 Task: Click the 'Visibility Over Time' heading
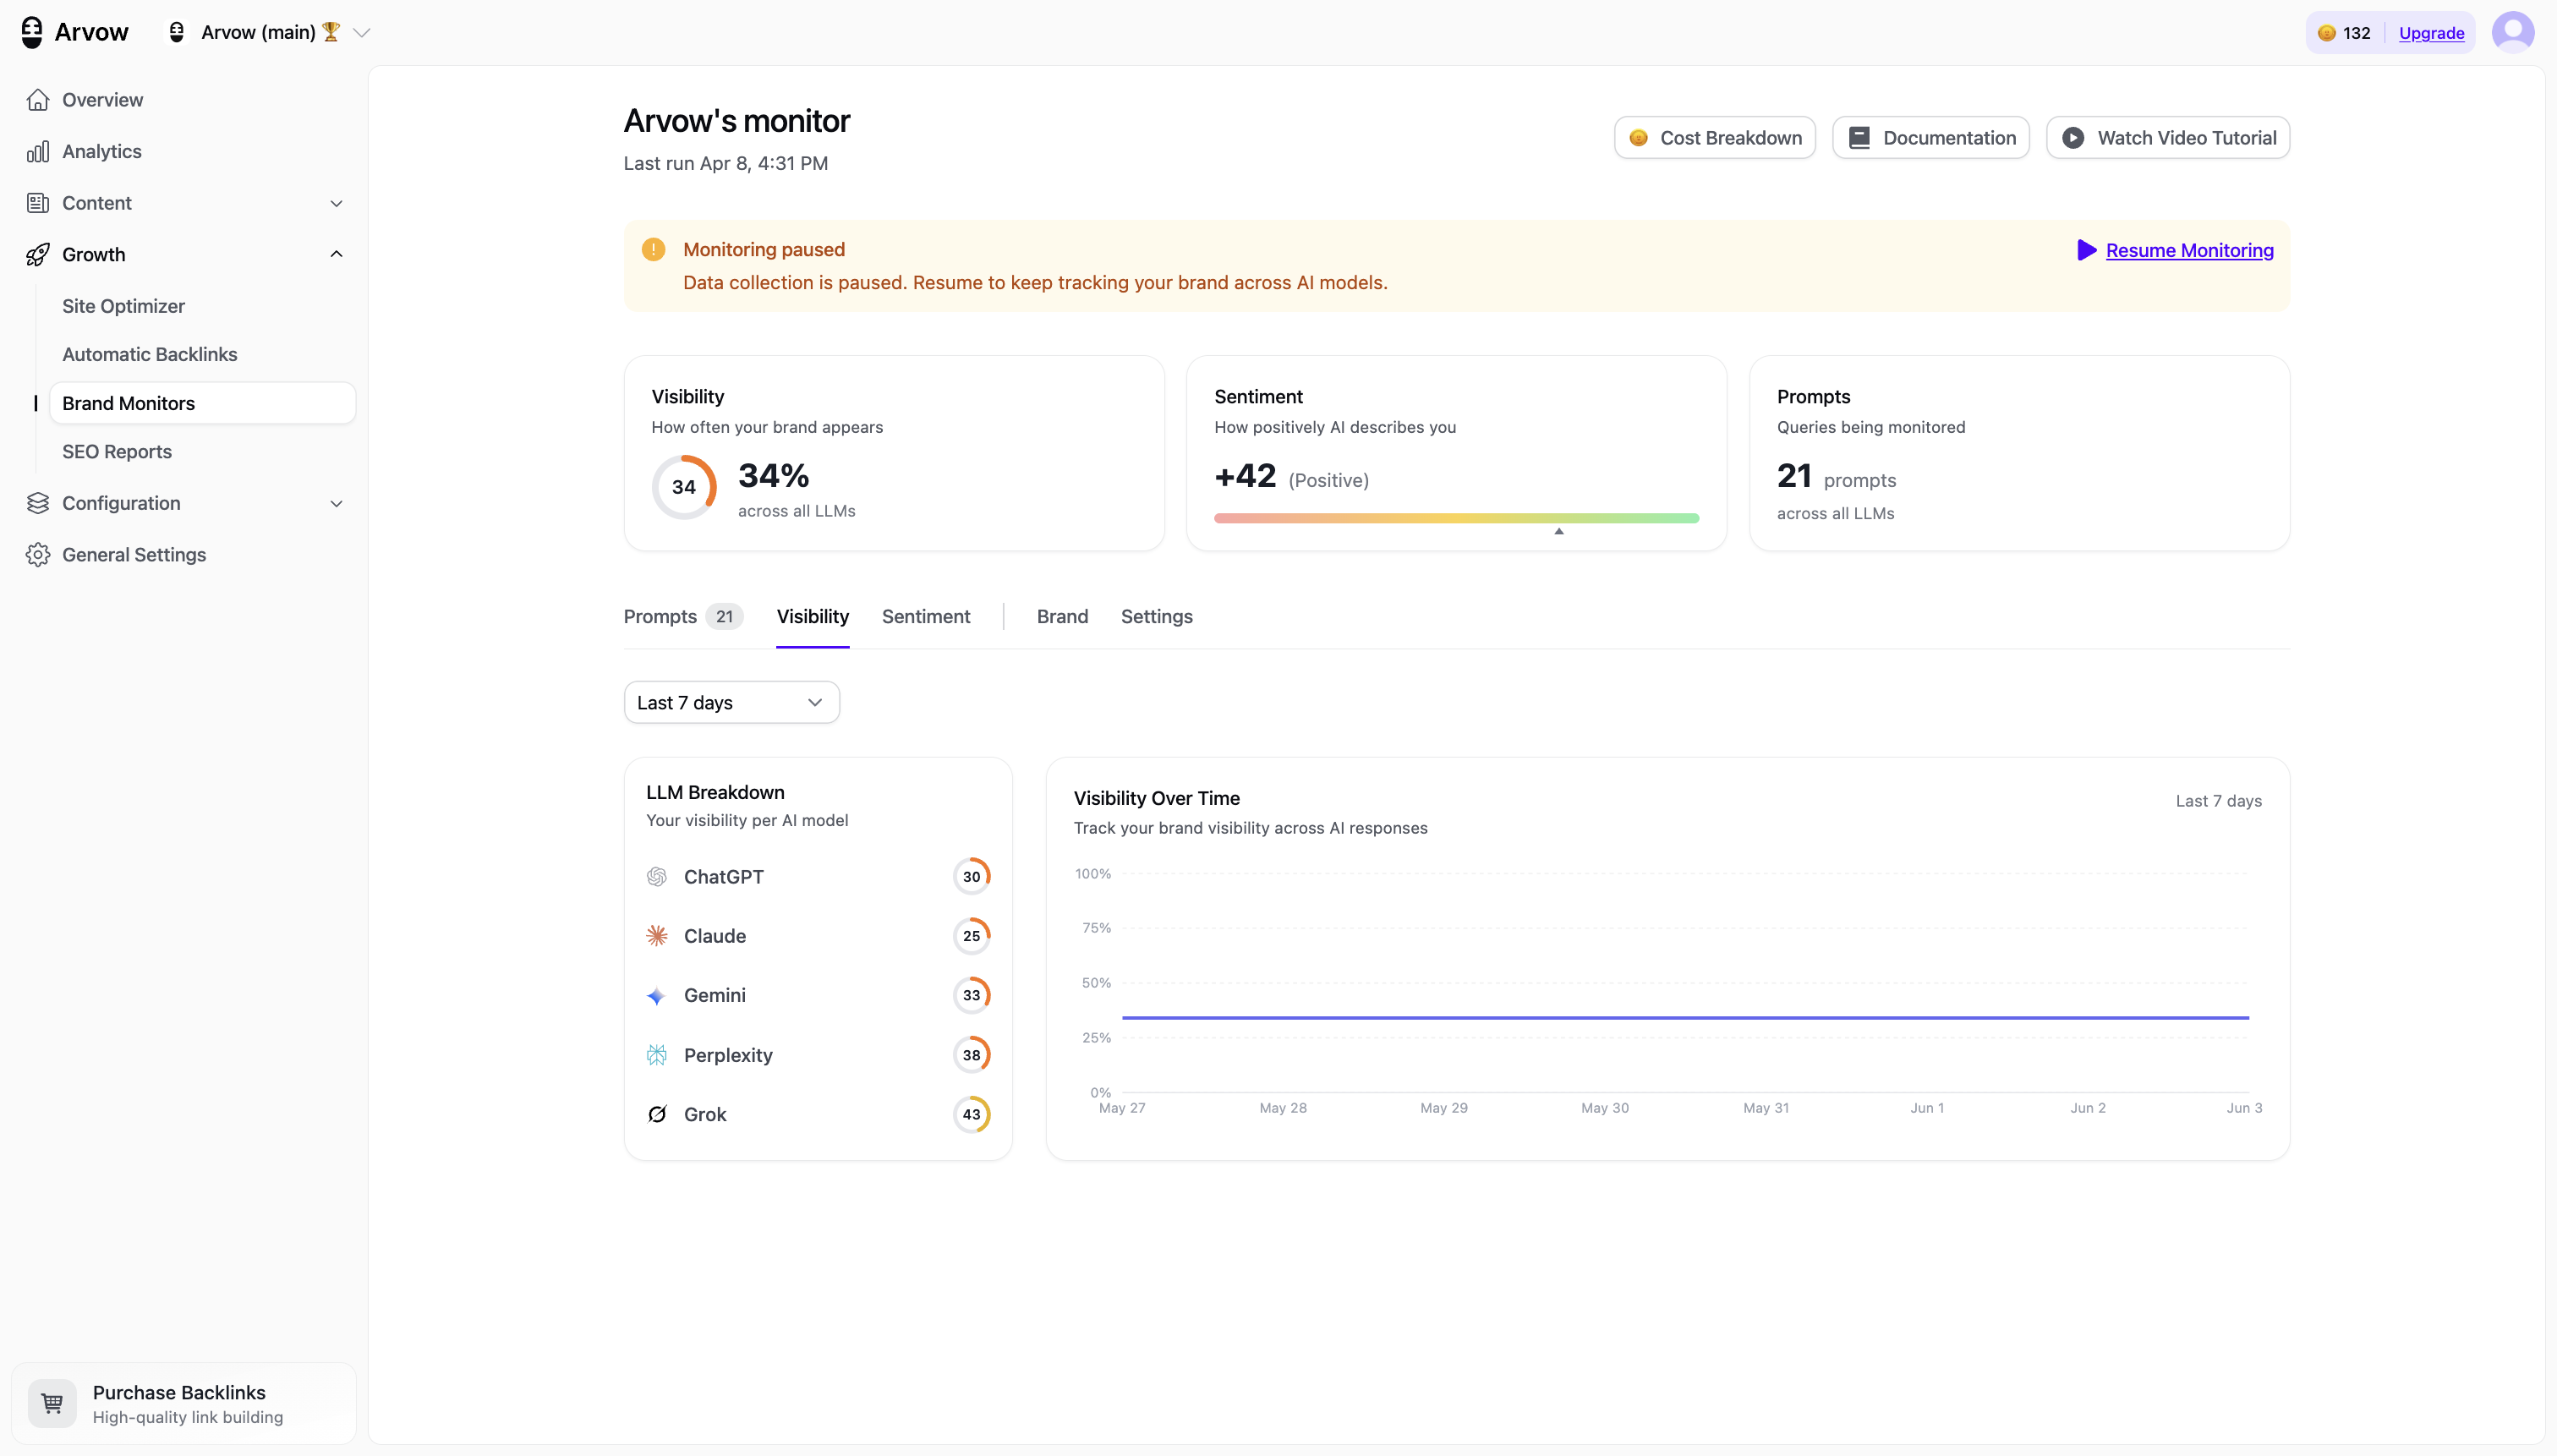click(1156, 798)
